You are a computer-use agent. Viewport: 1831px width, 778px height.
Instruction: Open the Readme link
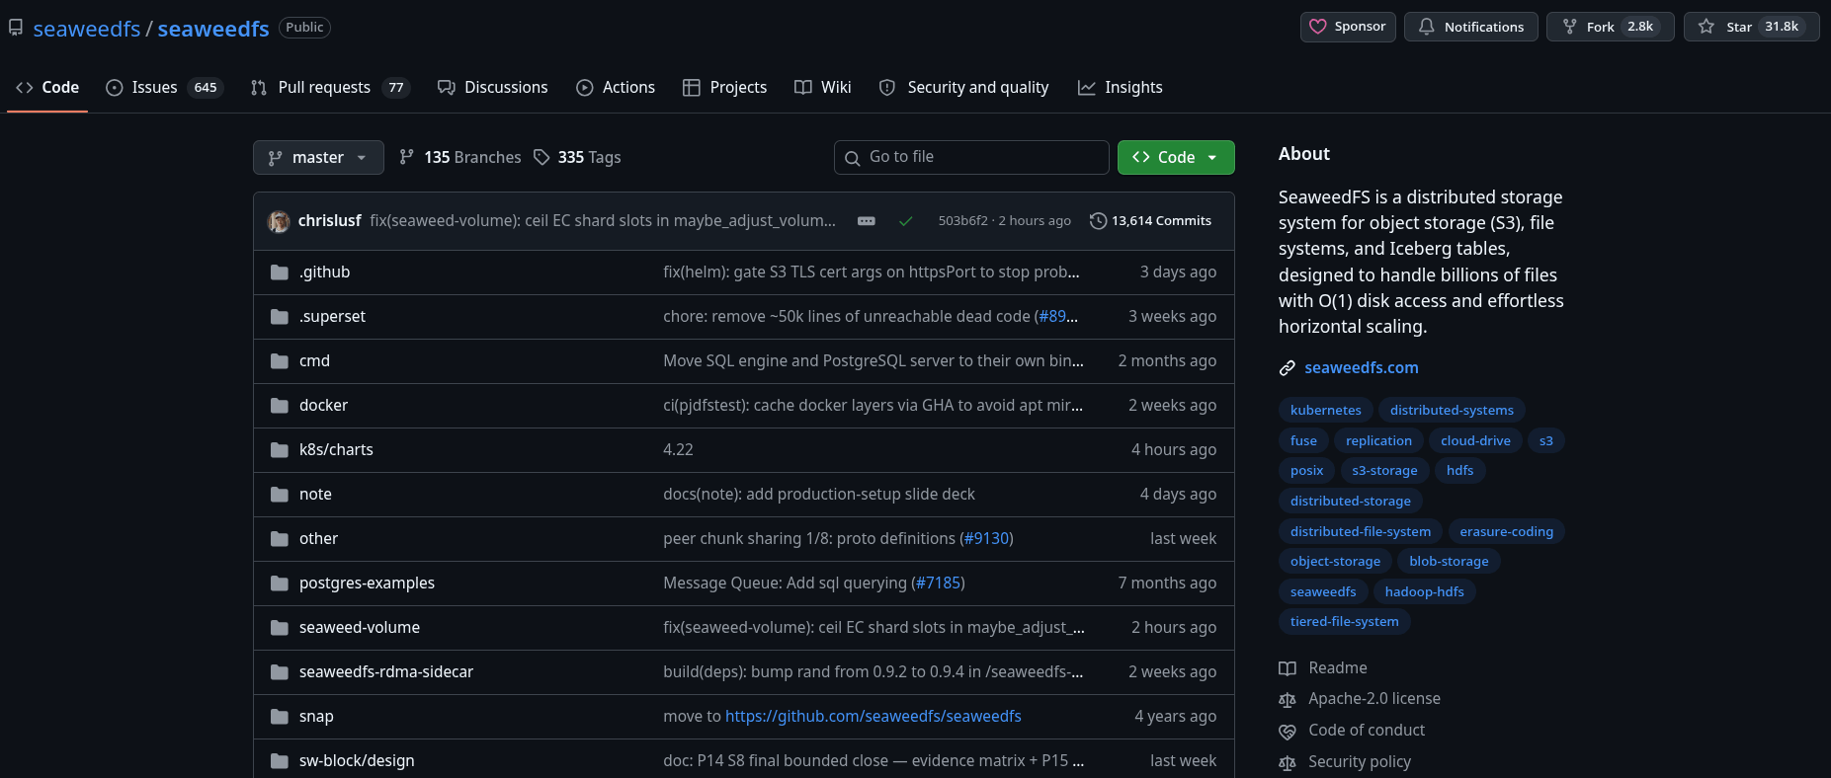[1323, 668]
